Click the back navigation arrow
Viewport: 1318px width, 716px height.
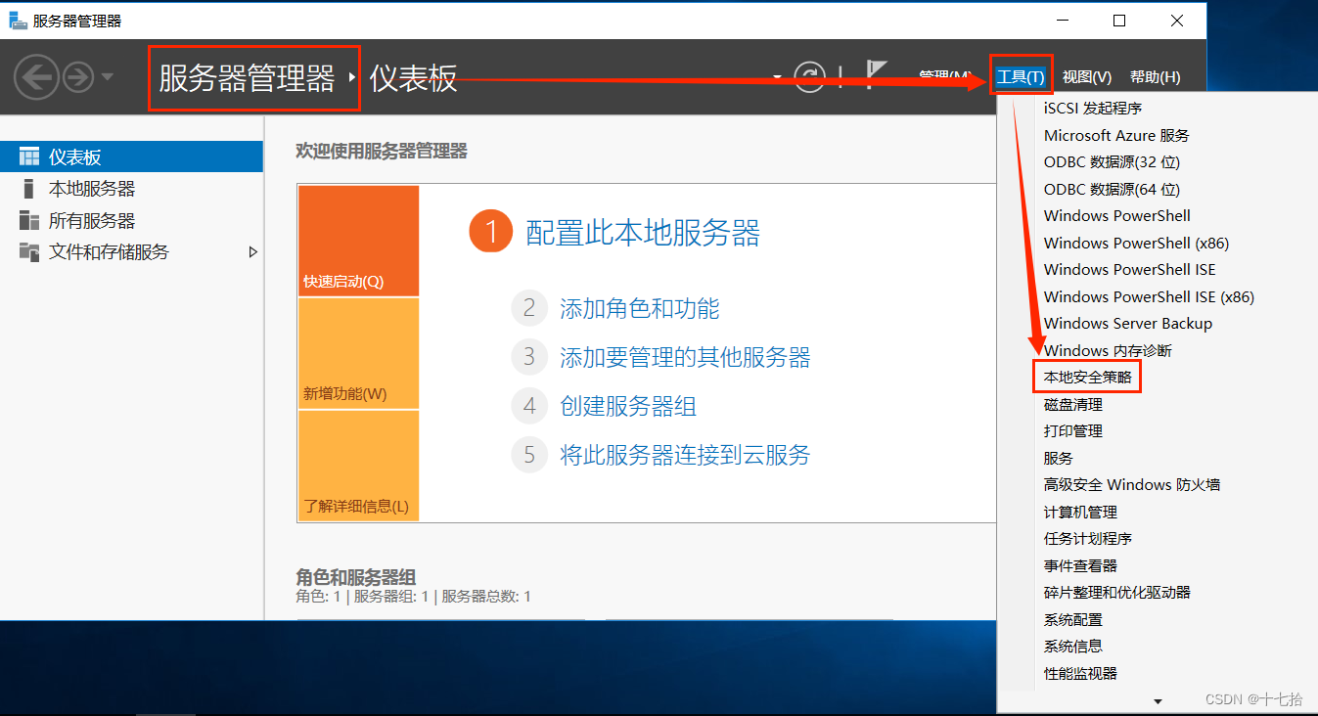click(36, 76)
